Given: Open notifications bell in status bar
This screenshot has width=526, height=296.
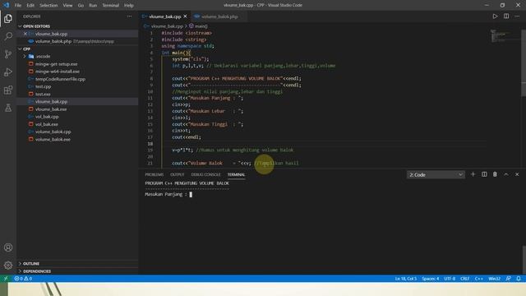Looking at the screenshot, I should point(519,279).
